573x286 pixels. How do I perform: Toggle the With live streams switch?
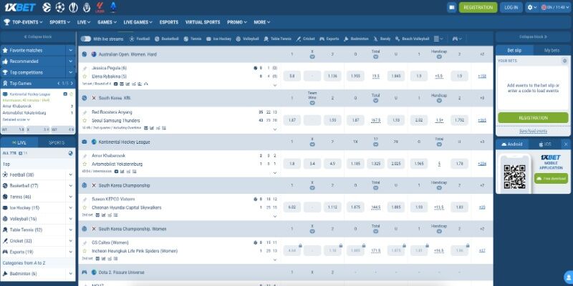click(x=86, y=39)
